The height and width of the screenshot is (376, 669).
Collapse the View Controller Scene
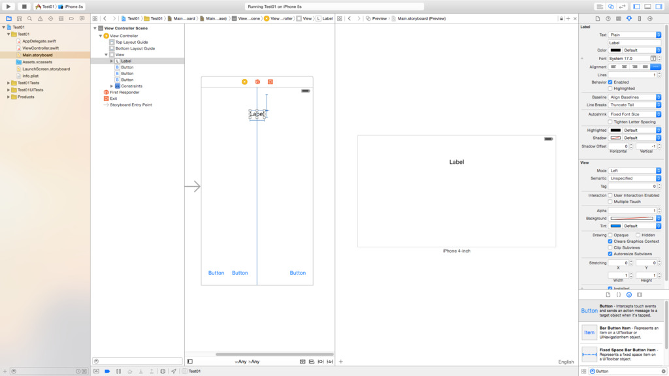tap(95, 28)
